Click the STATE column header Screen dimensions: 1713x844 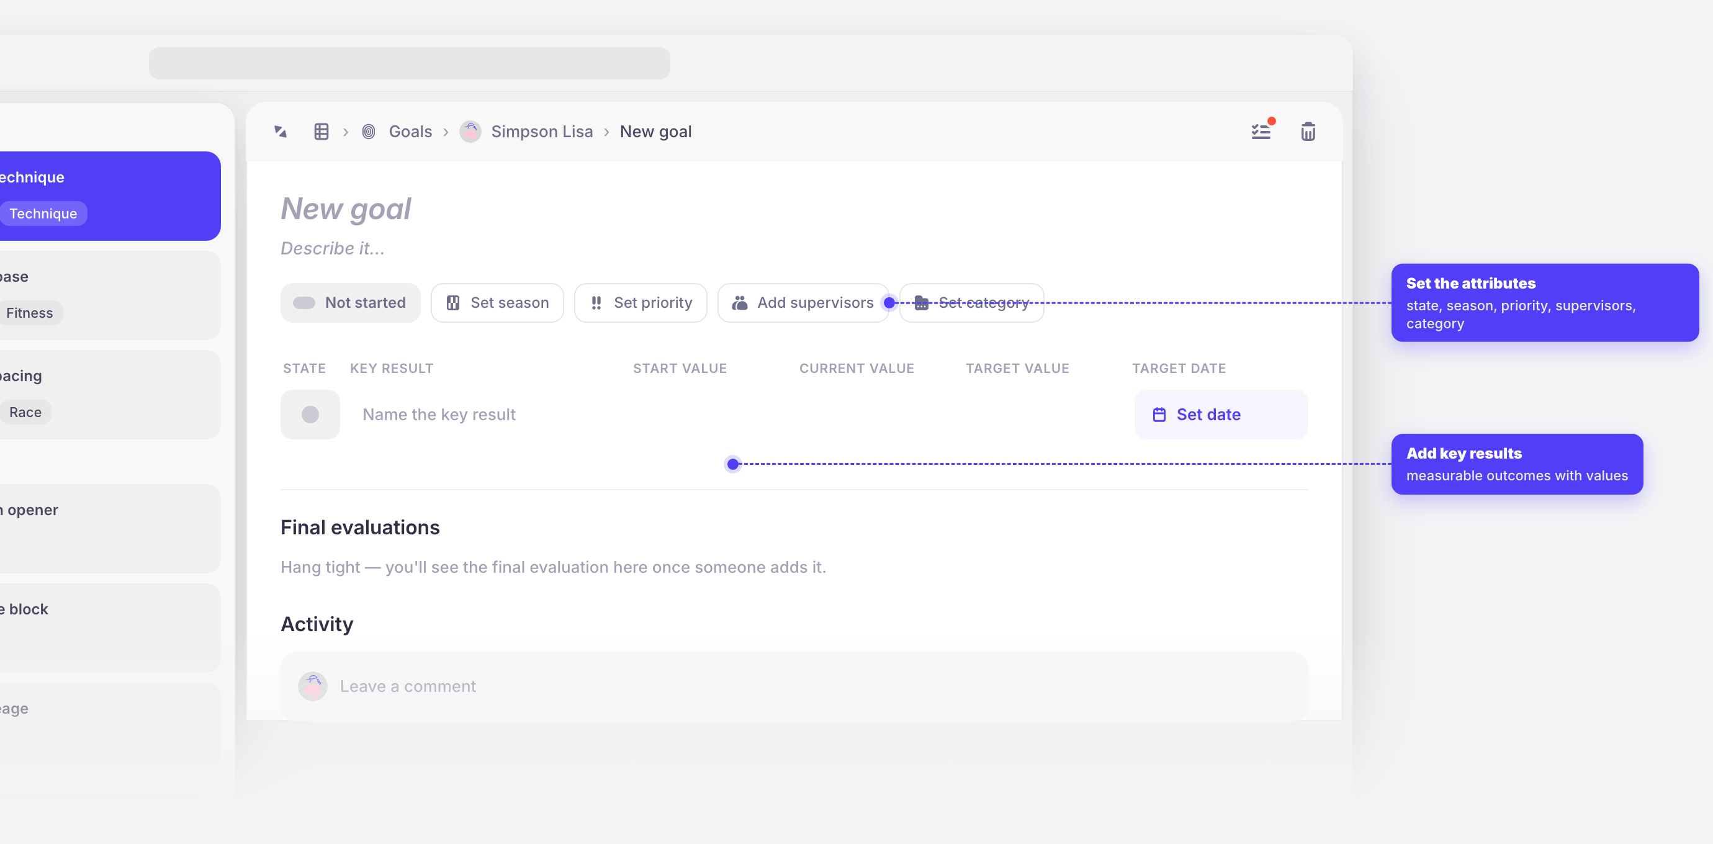coord(305,369)
